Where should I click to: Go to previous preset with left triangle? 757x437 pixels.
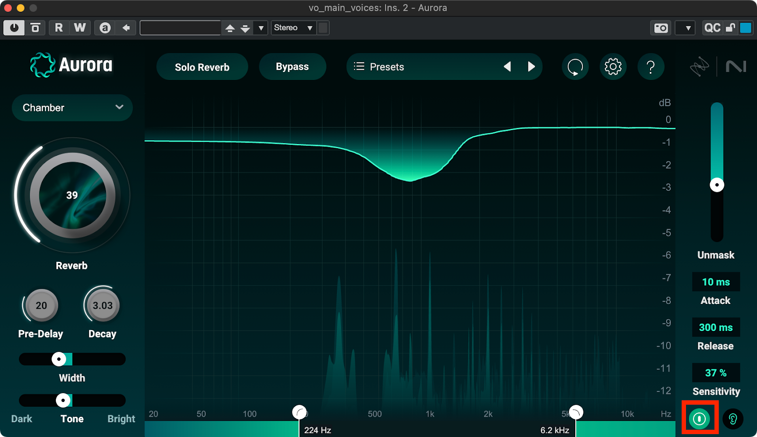(507, 67)
